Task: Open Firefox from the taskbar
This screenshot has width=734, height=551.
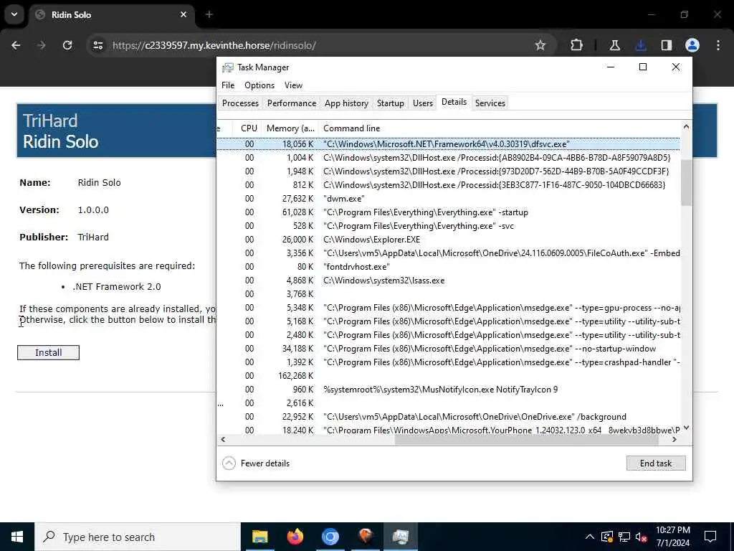Action: click(x=295, y=537)
